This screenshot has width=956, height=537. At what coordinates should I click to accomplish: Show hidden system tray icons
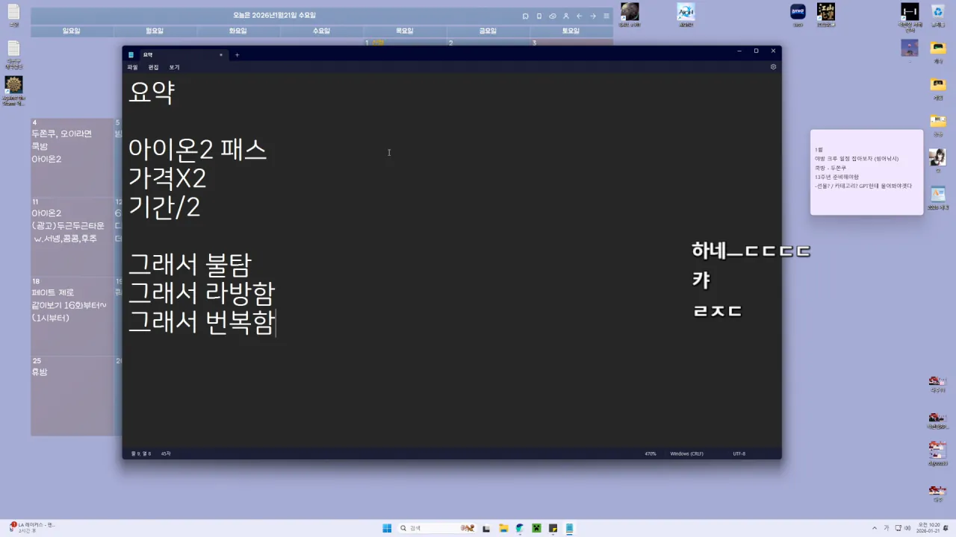(875, 528)
